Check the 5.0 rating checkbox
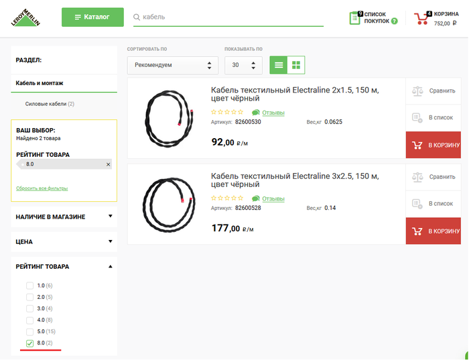Viewport: 469px width, 360px height. [29, 332]
